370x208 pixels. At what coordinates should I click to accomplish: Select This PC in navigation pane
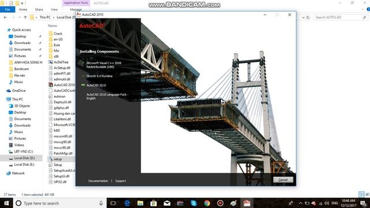17,99
